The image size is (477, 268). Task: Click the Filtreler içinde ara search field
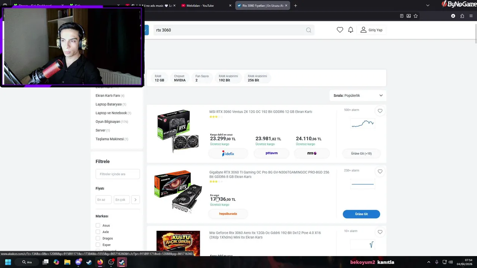pos(117,174)
